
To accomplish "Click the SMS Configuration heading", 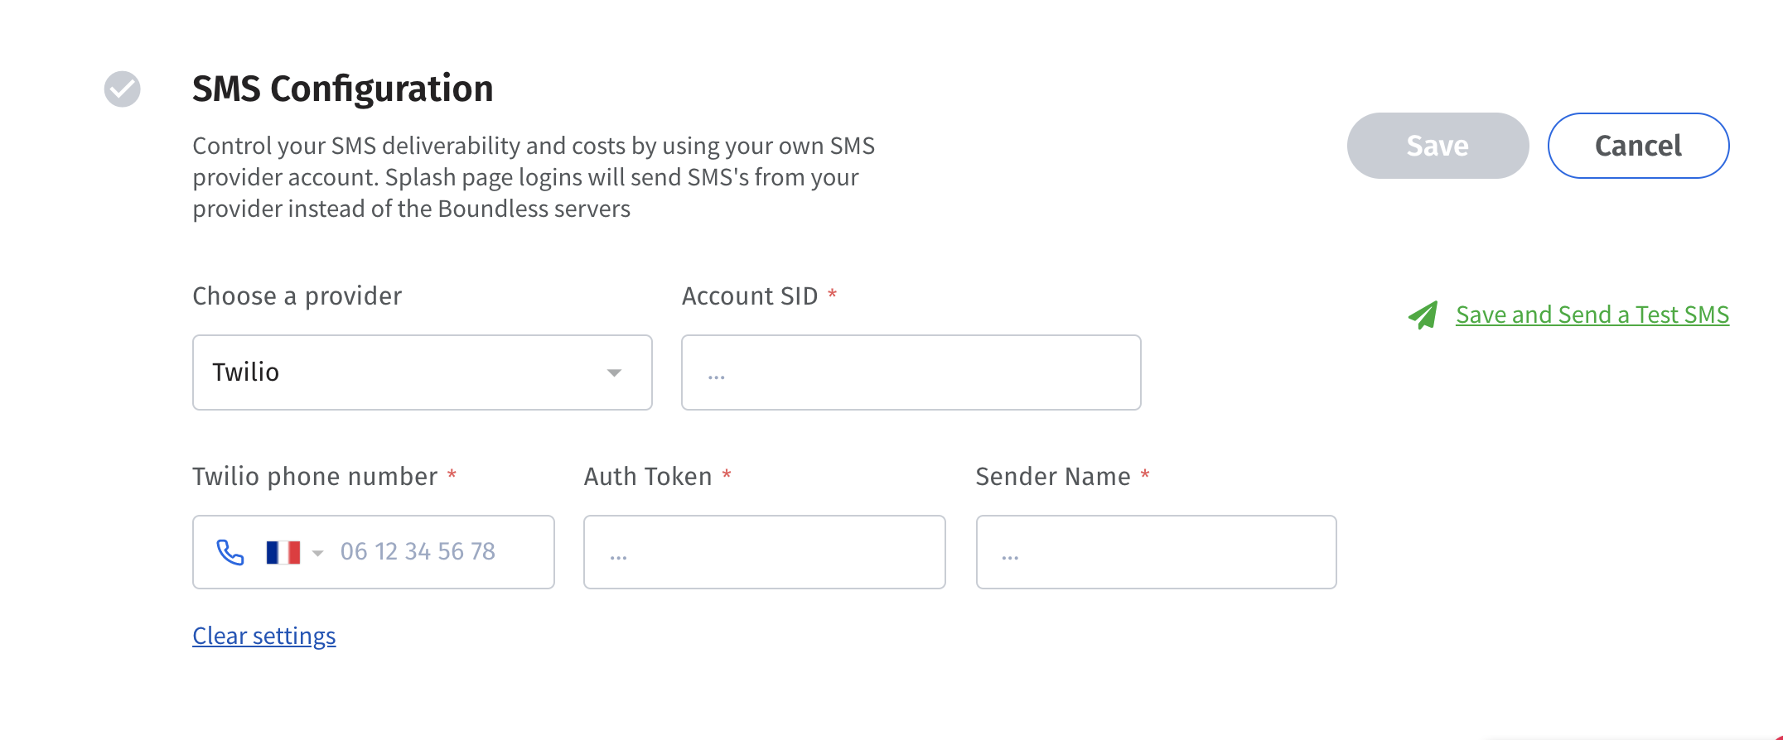I will pyautogui.click(x=343, y=89).
